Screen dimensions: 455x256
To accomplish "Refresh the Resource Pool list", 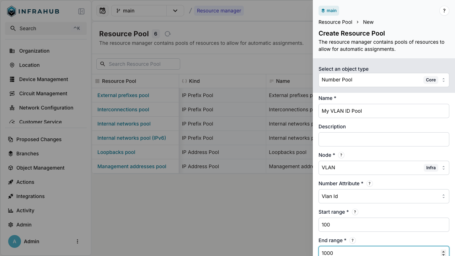I will point(167,34).
